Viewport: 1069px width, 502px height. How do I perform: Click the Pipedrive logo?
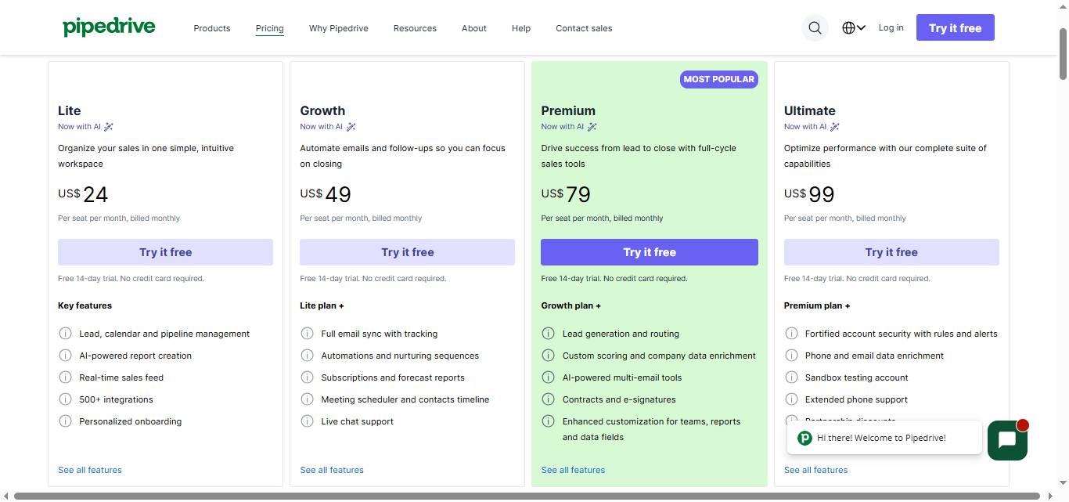(x=109, y=26)
